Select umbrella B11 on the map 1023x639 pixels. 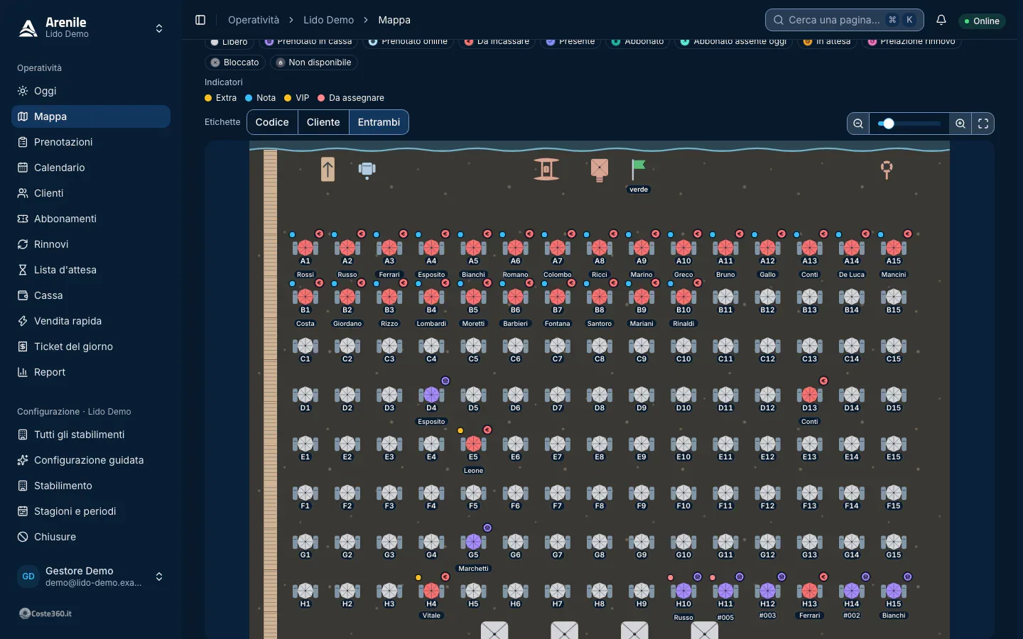(x=725, y=297)
